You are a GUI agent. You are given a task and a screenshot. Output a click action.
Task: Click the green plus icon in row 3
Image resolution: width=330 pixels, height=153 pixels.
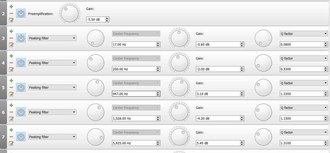pyautogui.click(x=11, y=31)
